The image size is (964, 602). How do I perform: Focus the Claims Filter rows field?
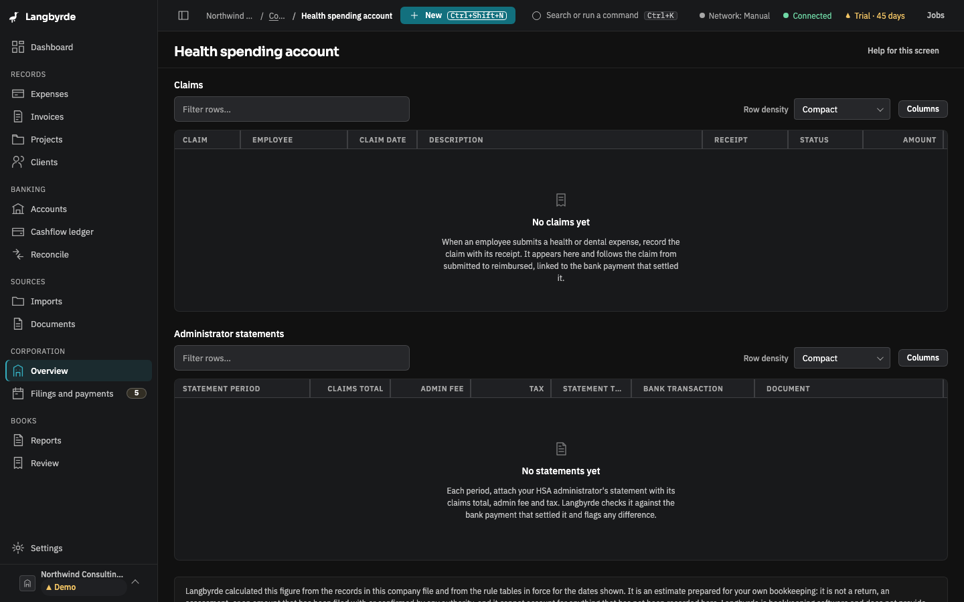click(x=292, y=109)
